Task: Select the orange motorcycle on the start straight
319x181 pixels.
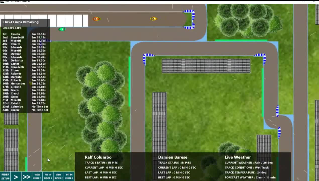Action: click(x=96, y=19)
